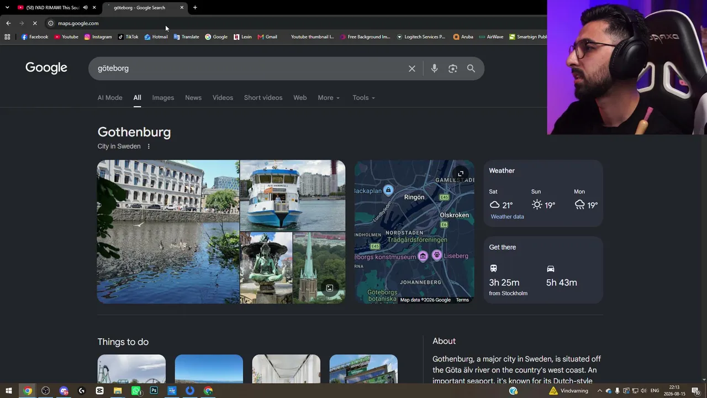Expand the More search filters dropdown

click(x=329, y=98)
